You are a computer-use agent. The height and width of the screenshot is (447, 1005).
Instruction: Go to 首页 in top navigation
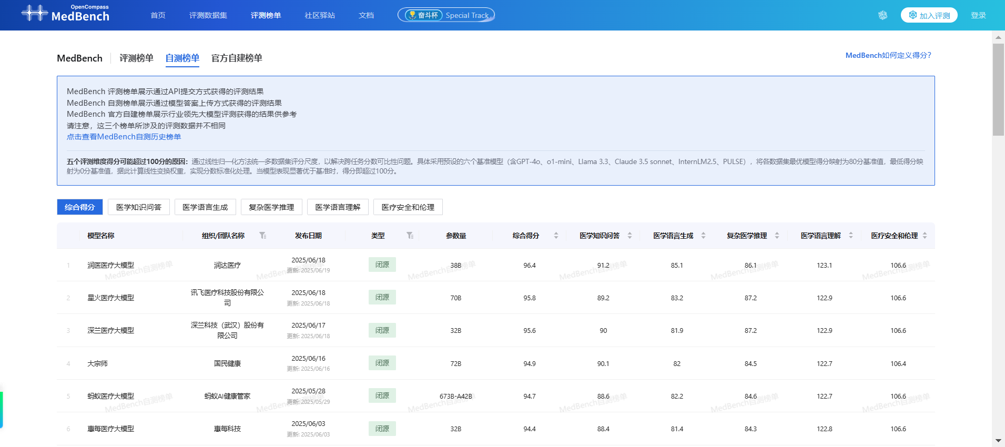(158, 15)
